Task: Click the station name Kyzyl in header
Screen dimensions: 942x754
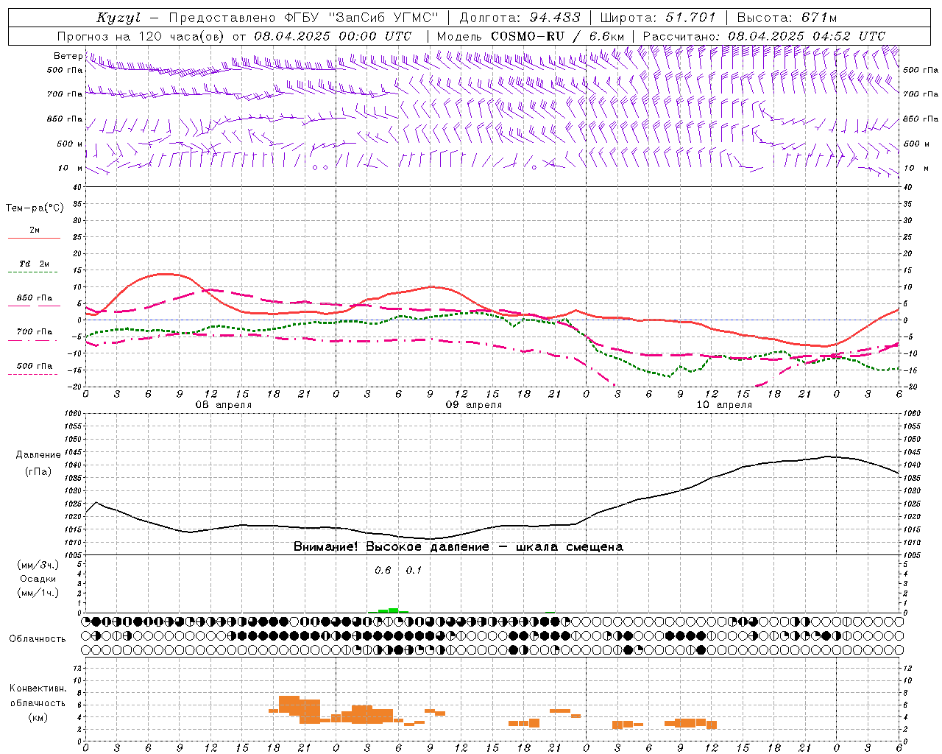Action: 118,18
